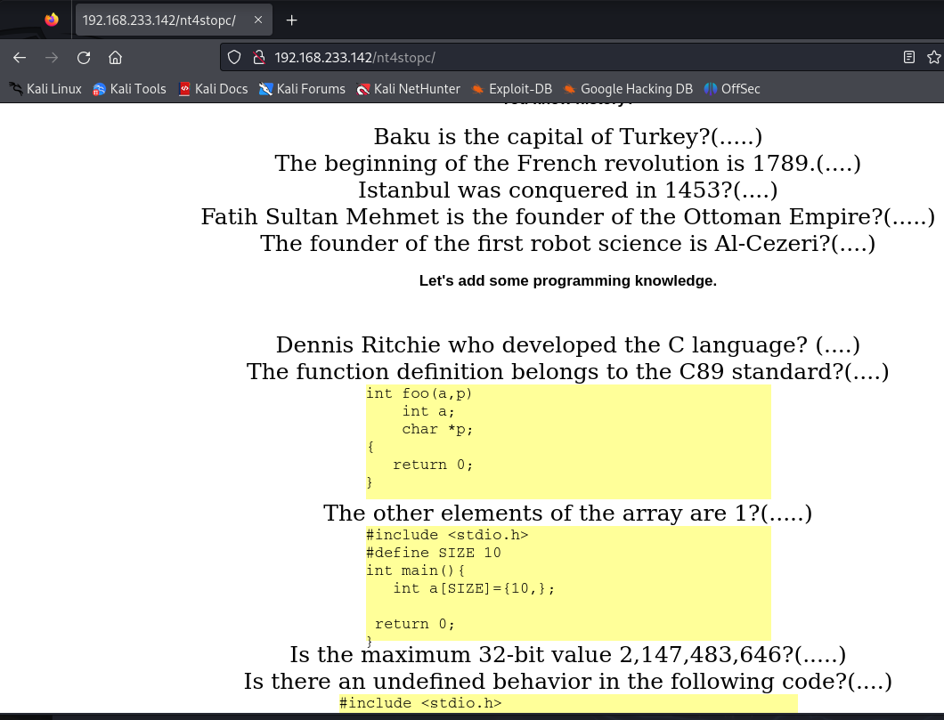
Task: Open the Kali Docs bookmark
Action: (213, 89)
